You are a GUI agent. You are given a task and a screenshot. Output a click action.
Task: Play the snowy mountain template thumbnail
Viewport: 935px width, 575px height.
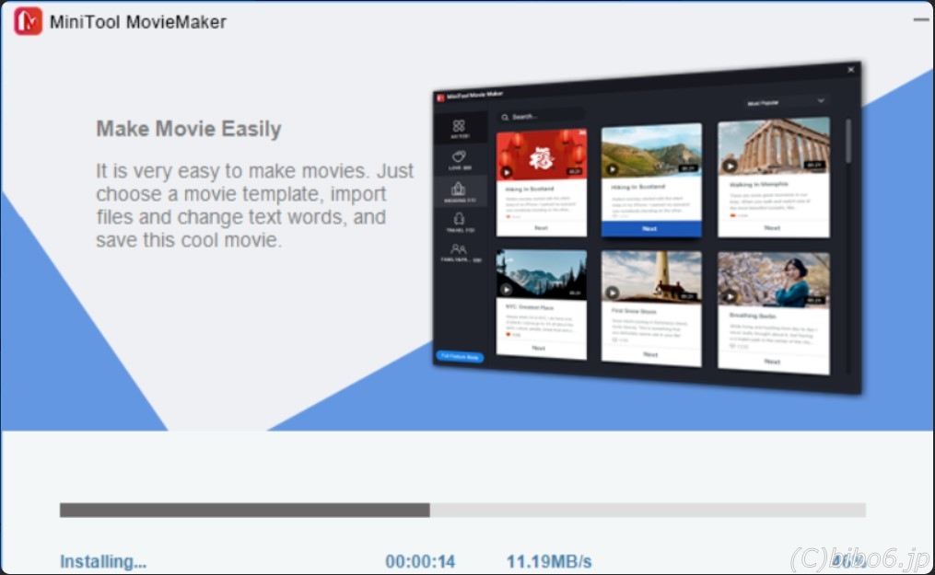tap(507, 289)
